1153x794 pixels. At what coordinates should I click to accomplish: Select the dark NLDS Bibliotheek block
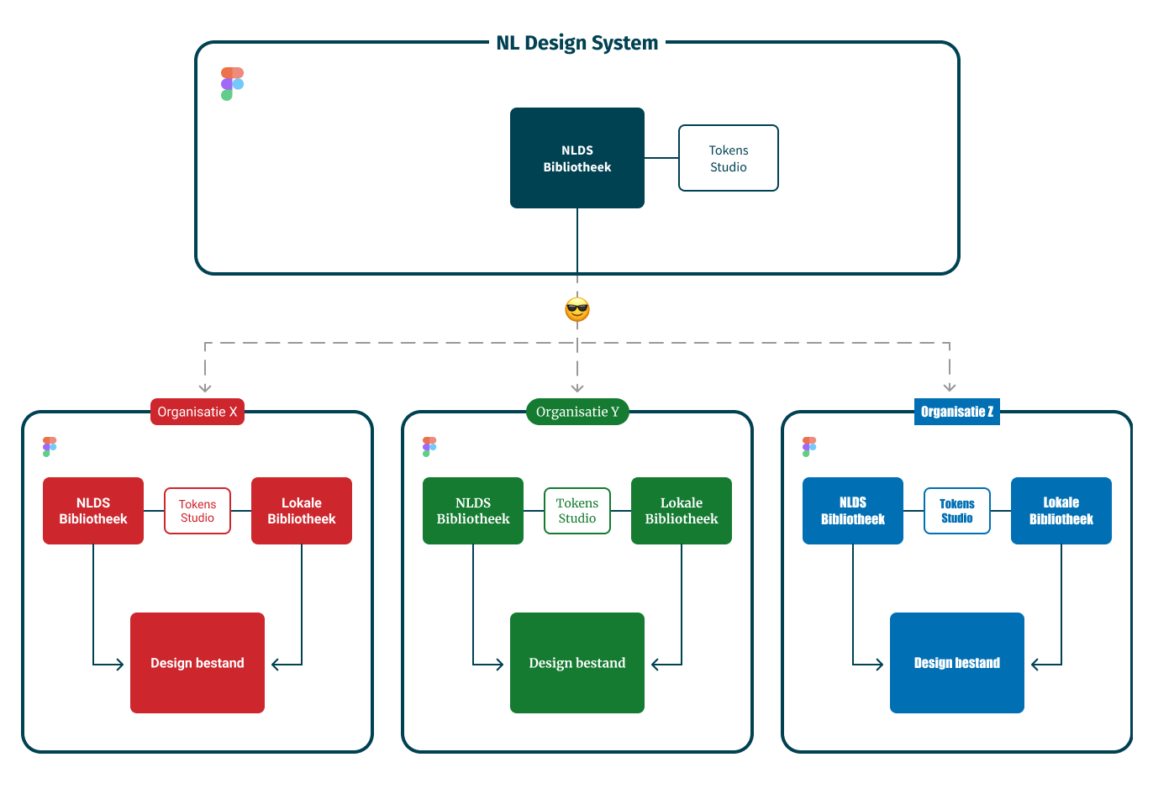tap(577, 158)
